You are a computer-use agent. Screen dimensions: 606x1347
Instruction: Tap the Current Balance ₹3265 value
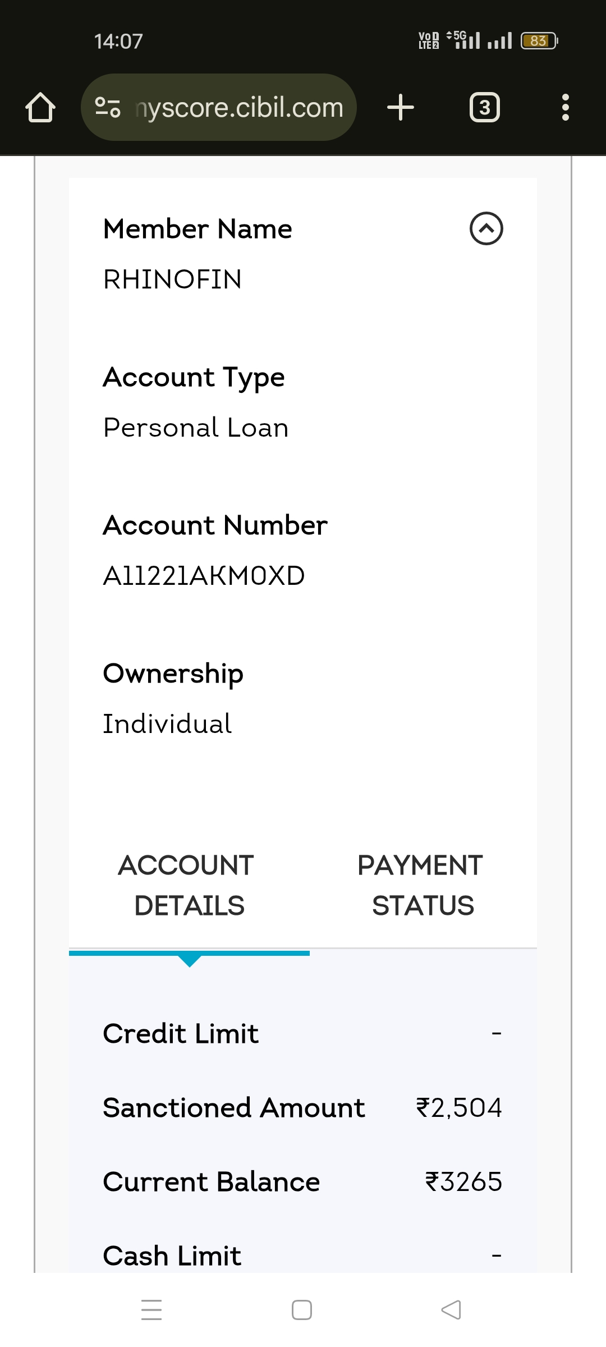point(463,1182)
